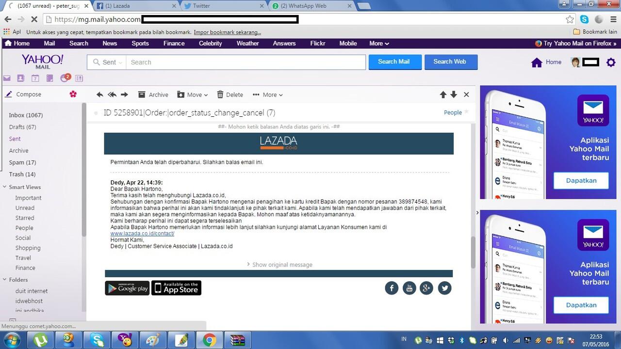Image resolution: width=621 pixels, height=349 pixels.
Task: Open Finance in Yahoo navigation bar
Action: pyautogui.click(x=174, y=43)
